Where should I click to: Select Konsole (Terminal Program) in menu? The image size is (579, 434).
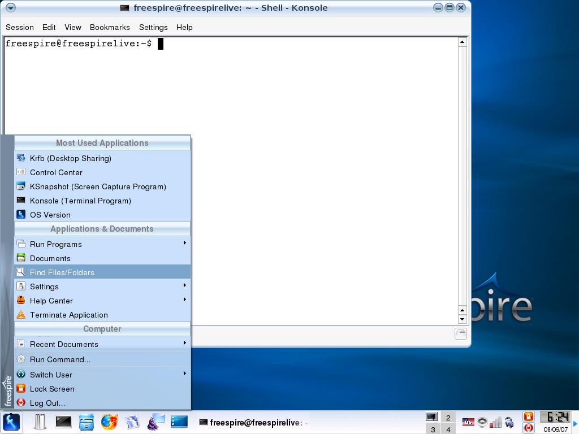click(x=102, y=201)
